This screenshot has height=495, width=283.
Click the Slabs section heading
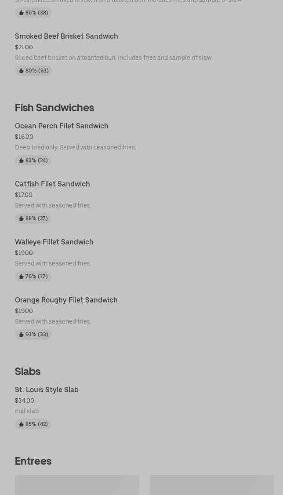pos(28,371)
